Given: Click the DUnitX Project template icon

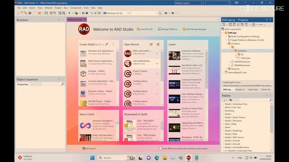Looking at the screenshot, I should coord(83,103).
